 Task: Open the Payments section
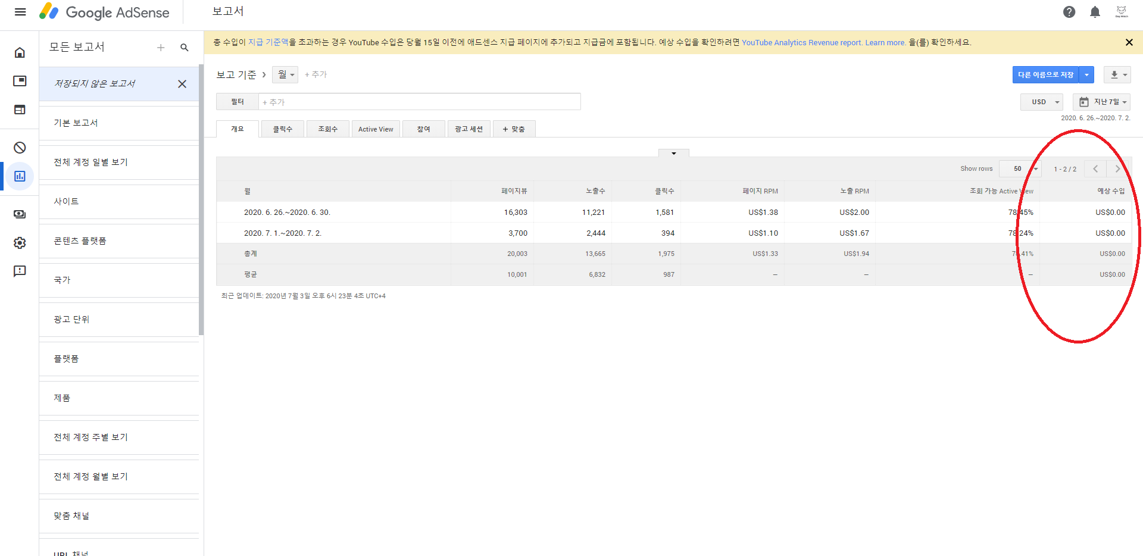tap(20, 214)
